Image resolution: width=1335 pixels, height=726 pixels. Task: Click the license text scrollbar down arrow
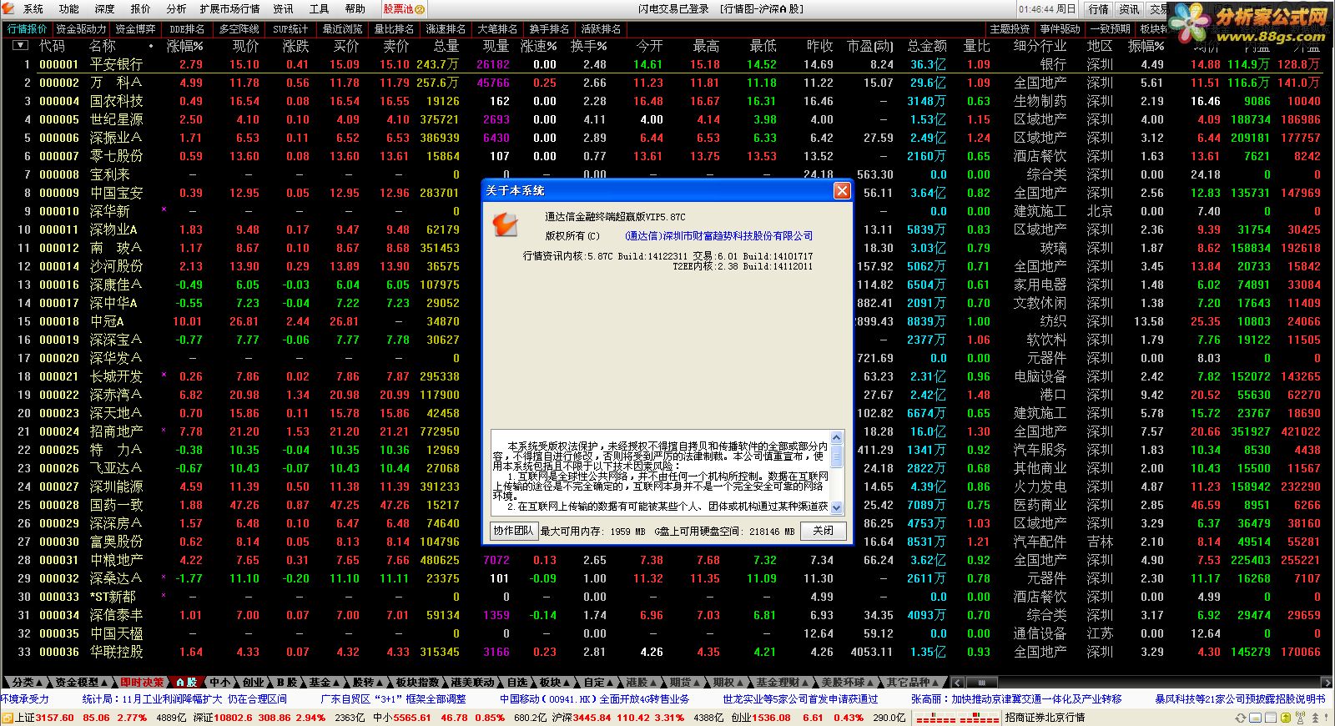point(838,507)
